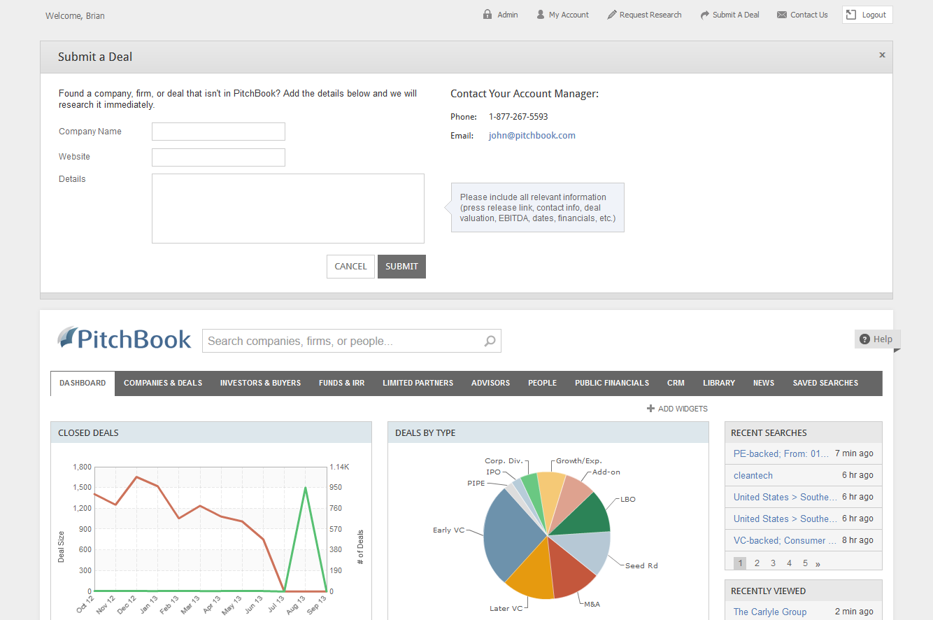Click the Submit A Deal arrow icon
The image size is (933, 620).
pos(705,15)
